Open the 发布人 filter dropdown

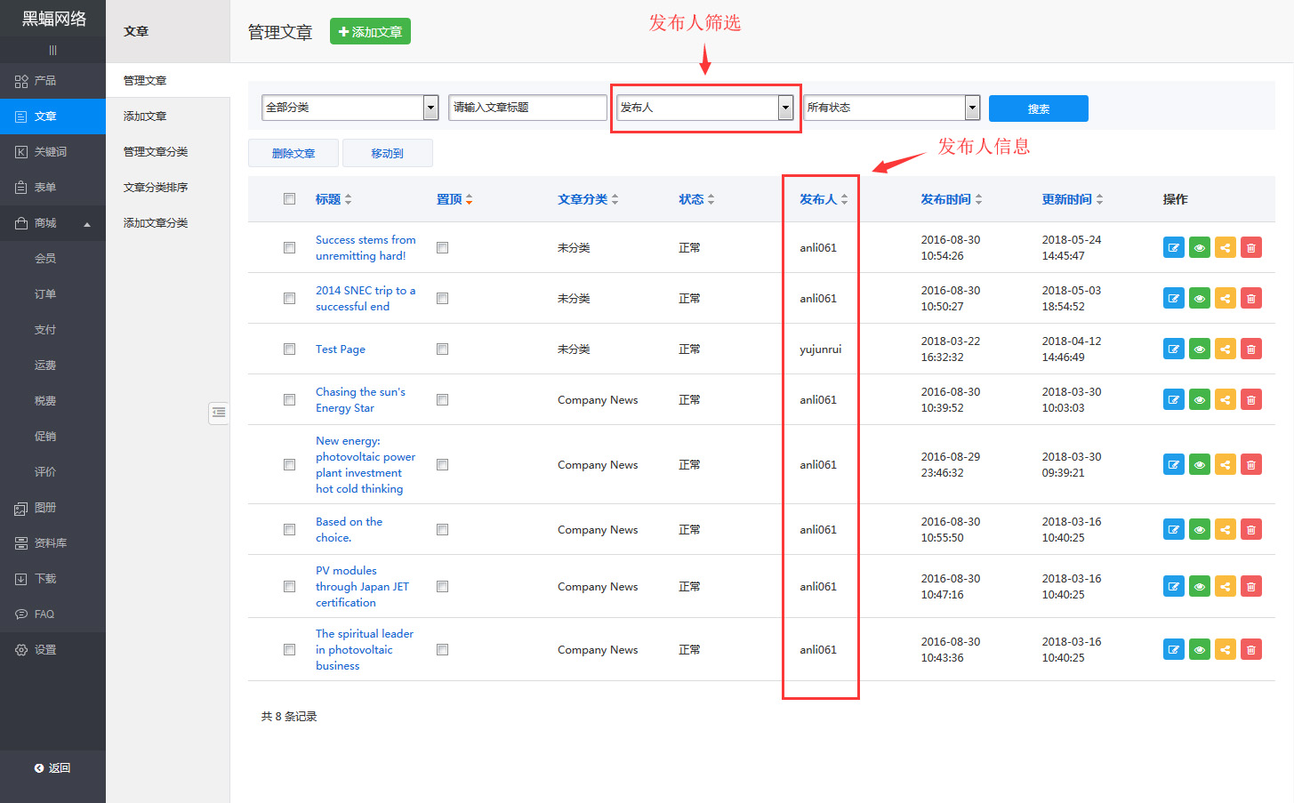(704, 108)
